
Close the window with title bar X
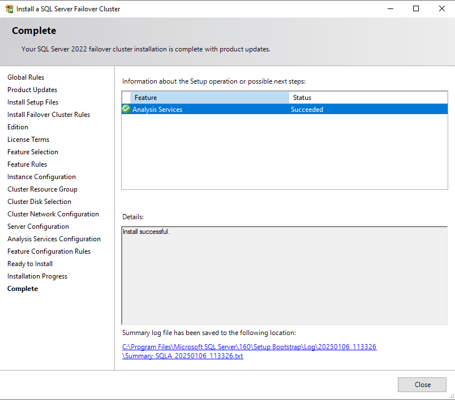(441, 8)
